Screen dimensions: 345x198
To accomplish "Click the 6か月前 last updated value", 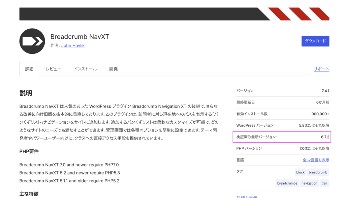I will (x=323, y=102).
